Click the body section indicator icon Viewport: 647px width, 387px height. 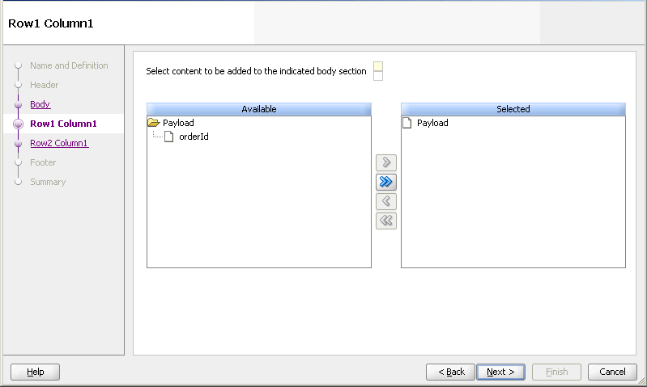pyautogui.click(x=378, y=71)
